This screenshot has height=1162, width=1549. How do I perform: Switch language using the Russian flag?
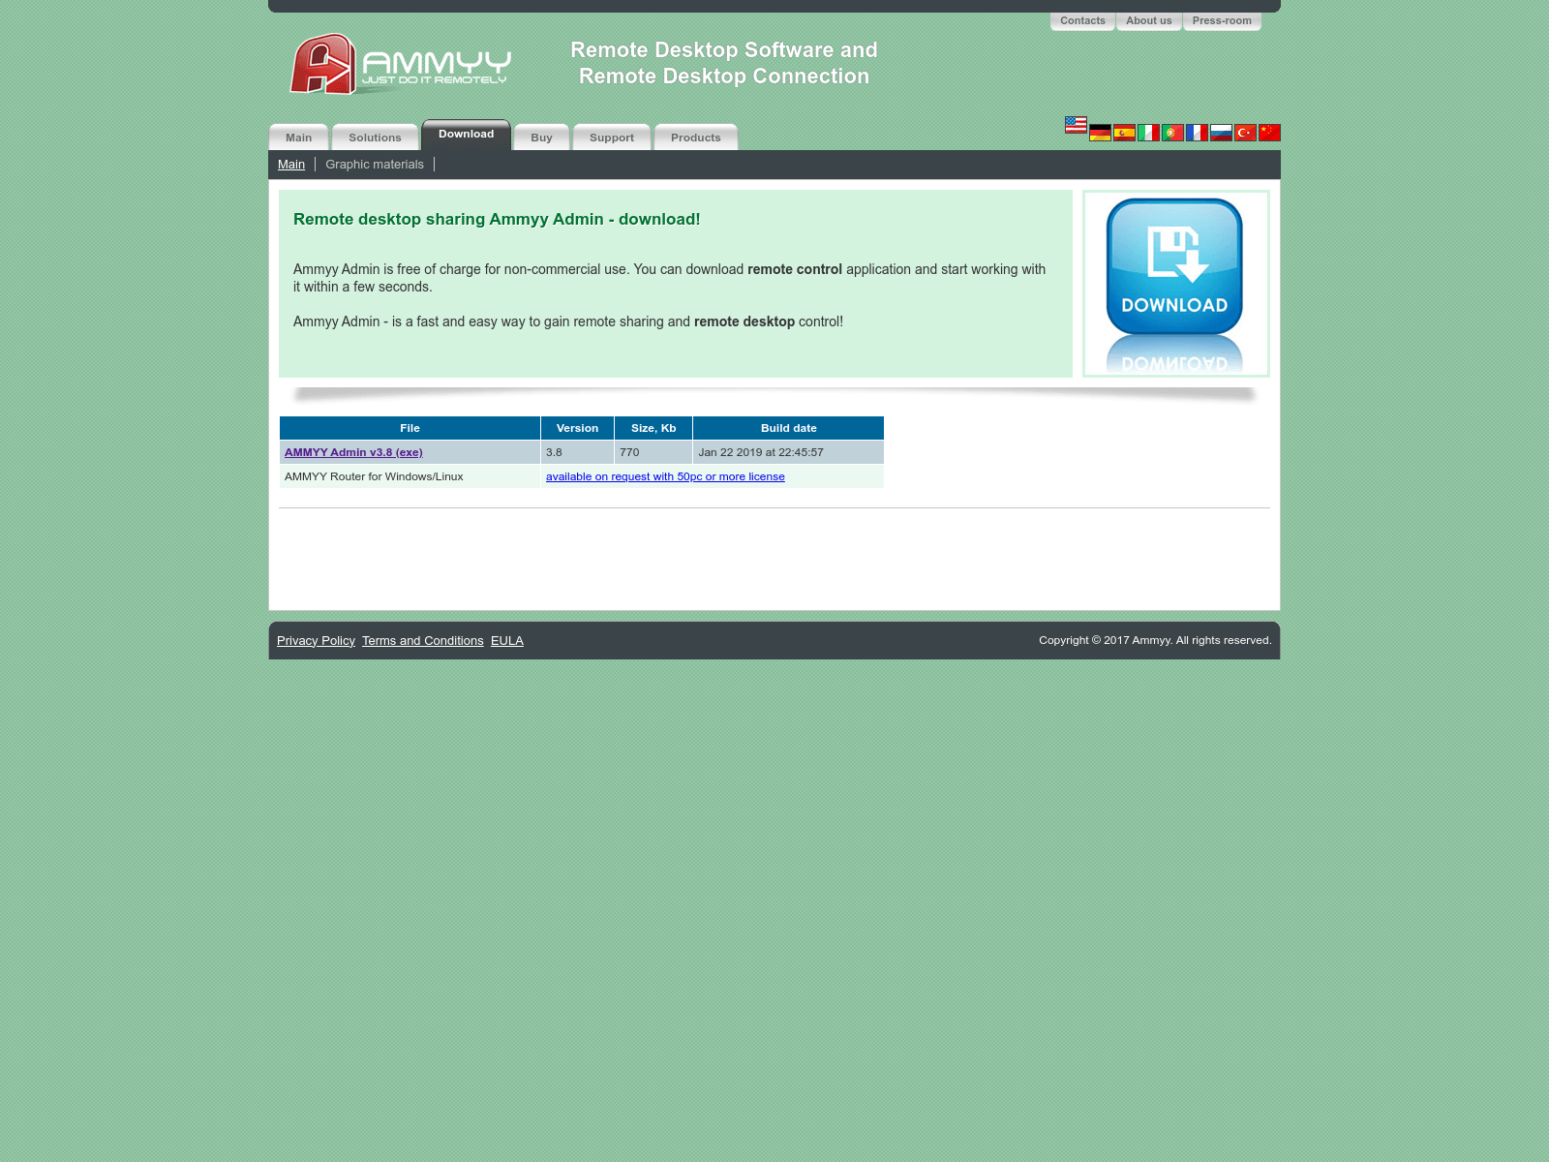point(1221,133)
